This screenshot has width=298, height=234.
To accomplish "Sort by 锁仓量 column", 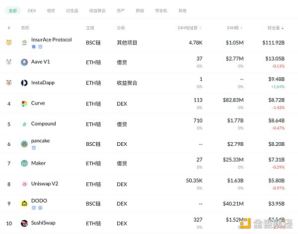I will point(277,28).
